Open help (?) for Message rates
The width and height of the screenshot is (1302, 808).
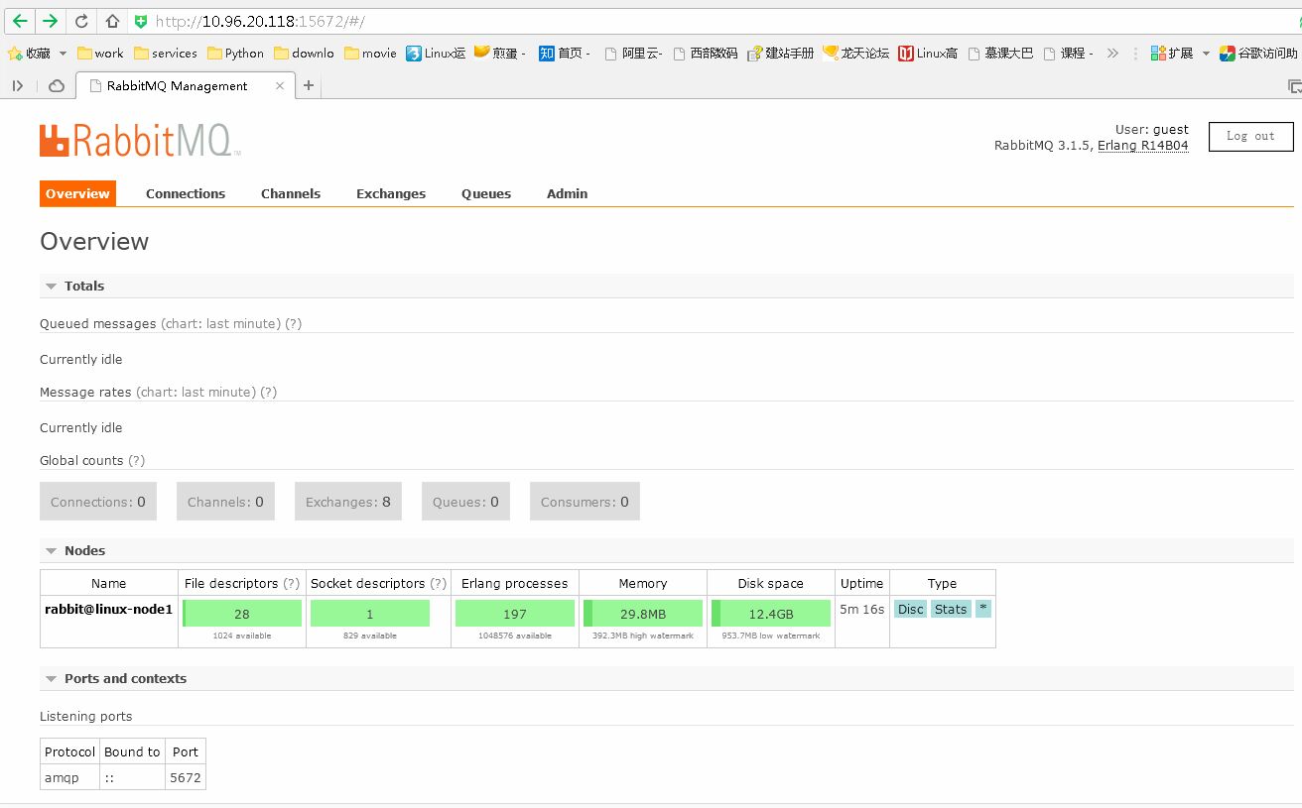[x=269, y=393]
